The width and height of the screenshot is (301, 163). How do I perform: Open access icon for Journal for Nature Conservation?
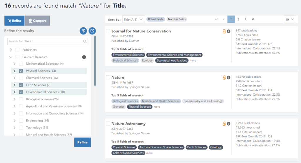(224, 31)
